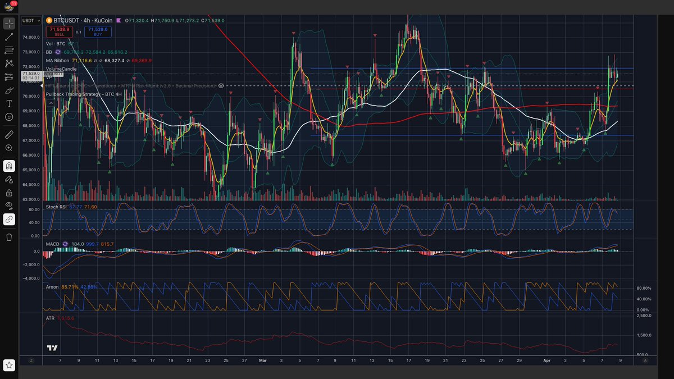The width and height of the screenshot is (674, 379).
Task: Show the hidden indicator via crossed-eye icon
Action: pos(221,86)
